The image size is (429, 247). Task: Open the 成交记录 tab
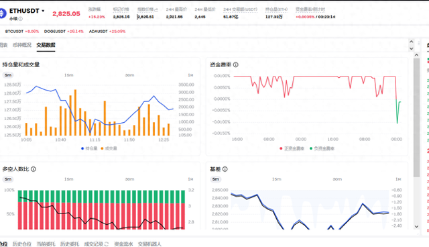pyautogui.click(x=94, y=244)
